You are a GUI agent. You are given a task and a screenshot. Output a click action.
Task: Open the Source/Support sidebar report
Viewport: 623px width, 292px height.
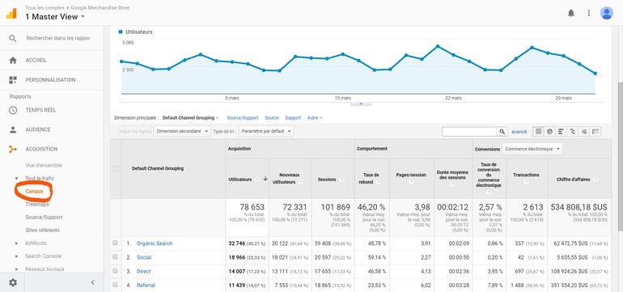click(44, 218)
